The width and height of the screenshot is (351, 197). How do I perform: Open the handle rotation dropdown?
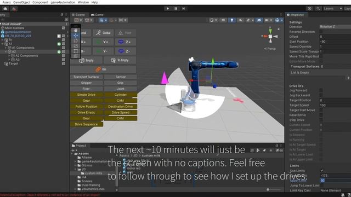89,20
